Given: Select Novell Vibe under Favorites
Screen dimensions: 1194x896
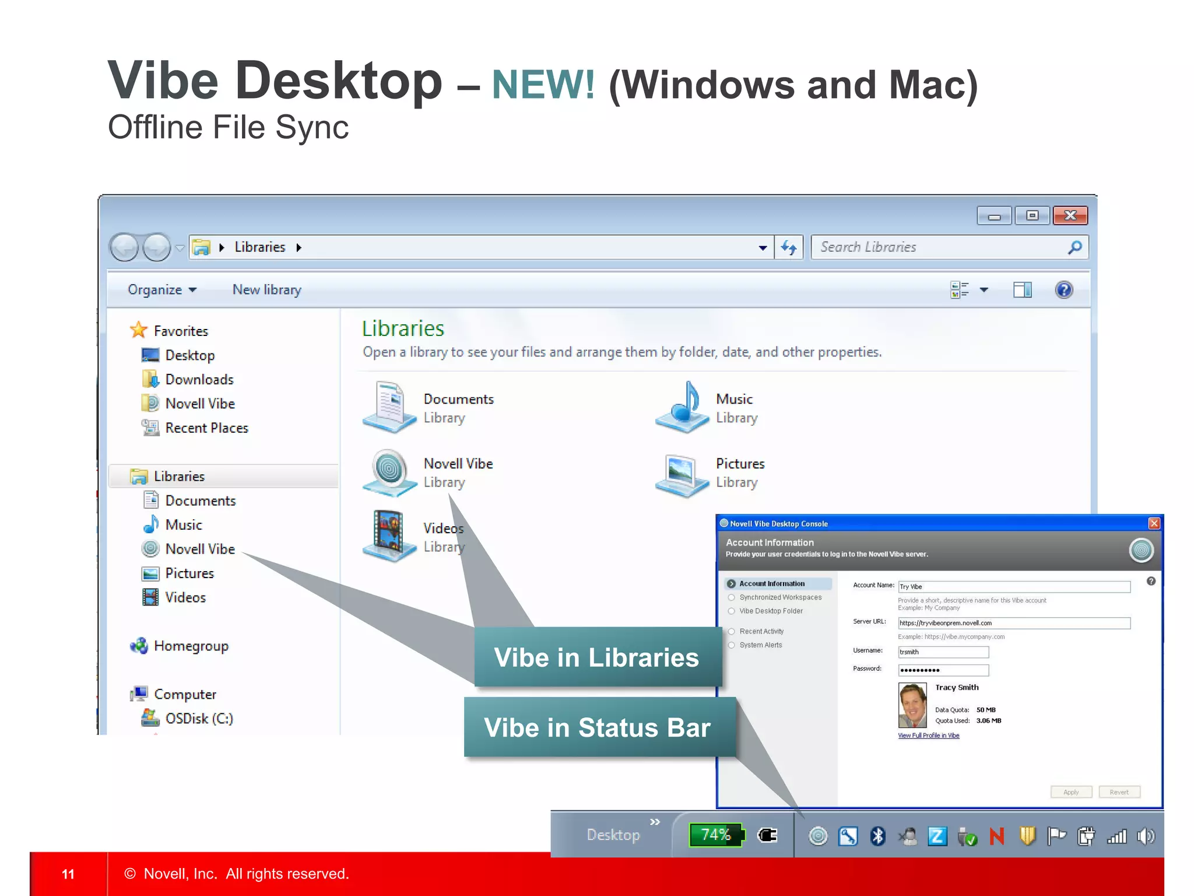Looking at the screenshot, I should coord(188,404).
